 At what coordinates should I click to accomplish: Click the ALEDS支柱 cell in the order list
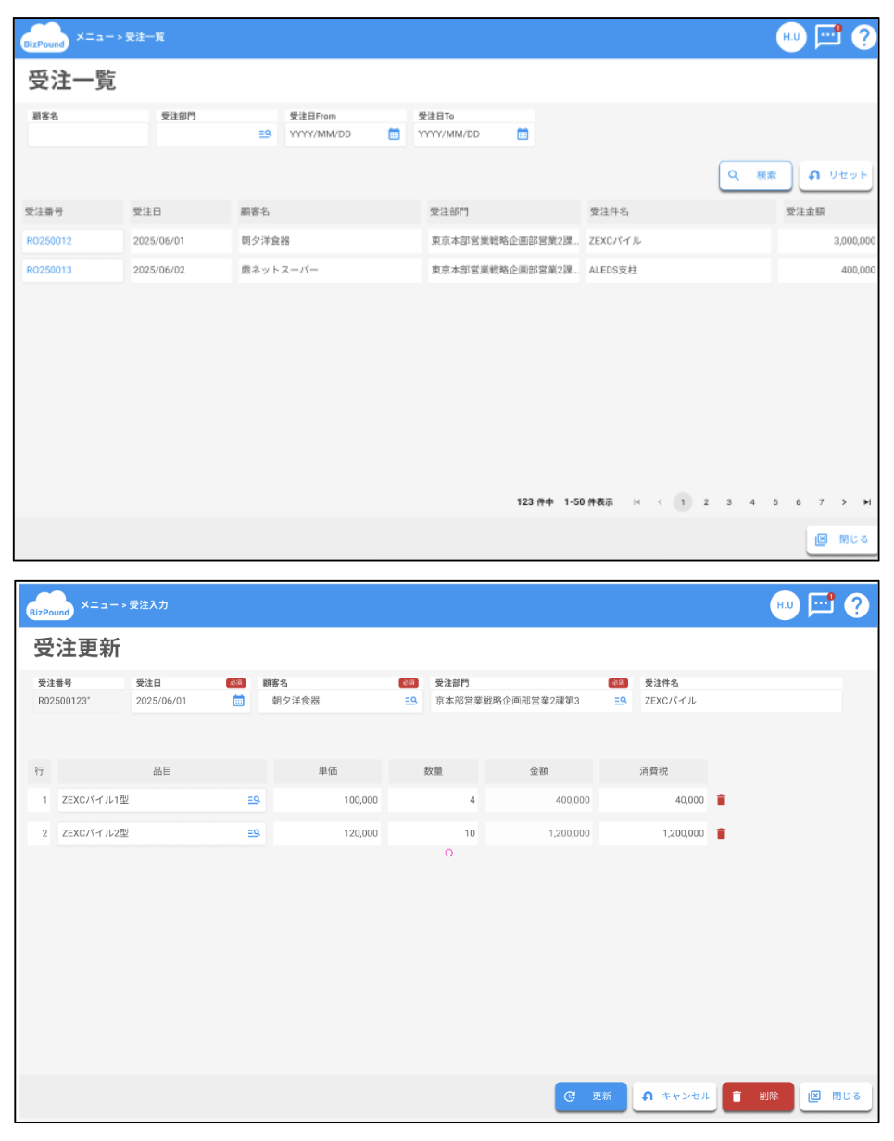point(678,271)
